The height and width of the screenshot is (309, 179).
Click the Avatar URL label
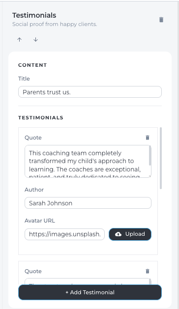coord(40,221)
